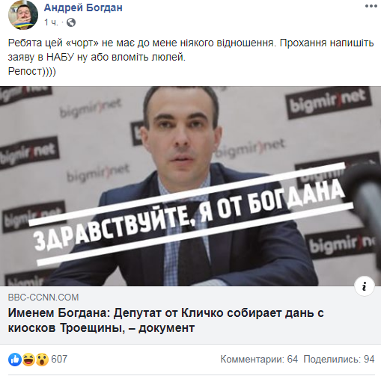Click the bigmir)net logo in the photo's top-right
The height and width of the screenshot is (379, 381).
pyautogui.click(x=328, y=102)
